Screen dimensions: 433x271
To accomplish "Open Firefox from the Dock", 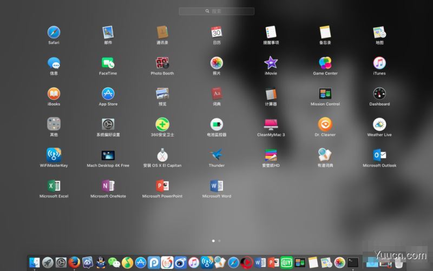I will (74, 262).
